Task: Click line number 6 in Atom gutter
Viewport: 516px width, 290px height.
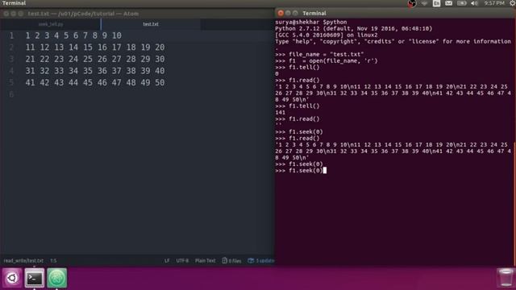Action: 11,95
